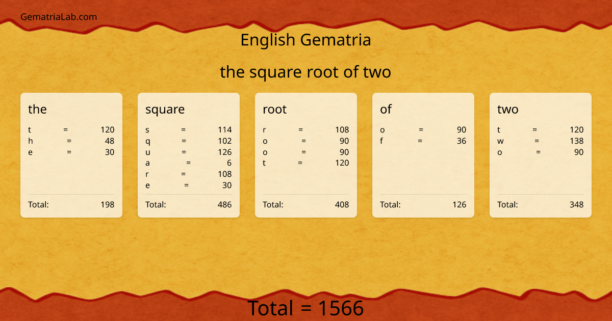Click the 'Total:' label in root card

click(273, 205)
